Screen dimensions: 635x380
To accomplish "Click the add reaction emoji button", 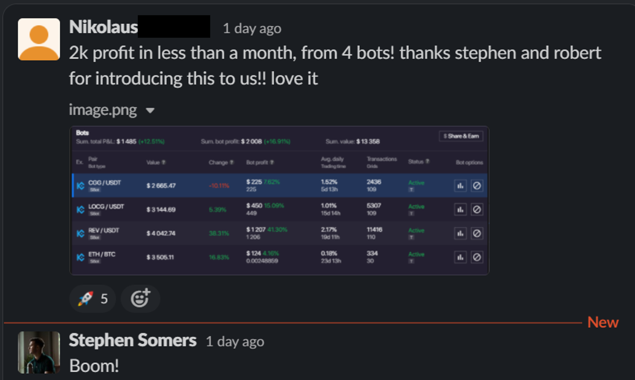I will [x=140, y=298].
